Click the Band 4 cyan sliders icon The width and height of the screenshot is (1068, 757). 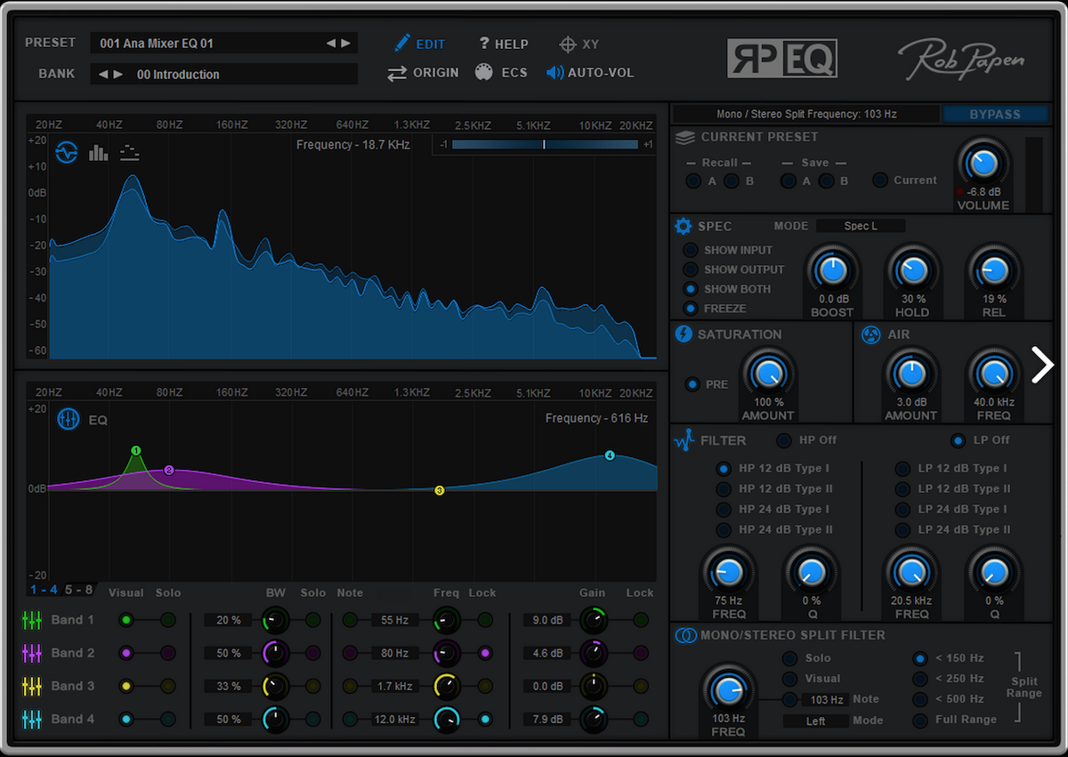point(32,719)
